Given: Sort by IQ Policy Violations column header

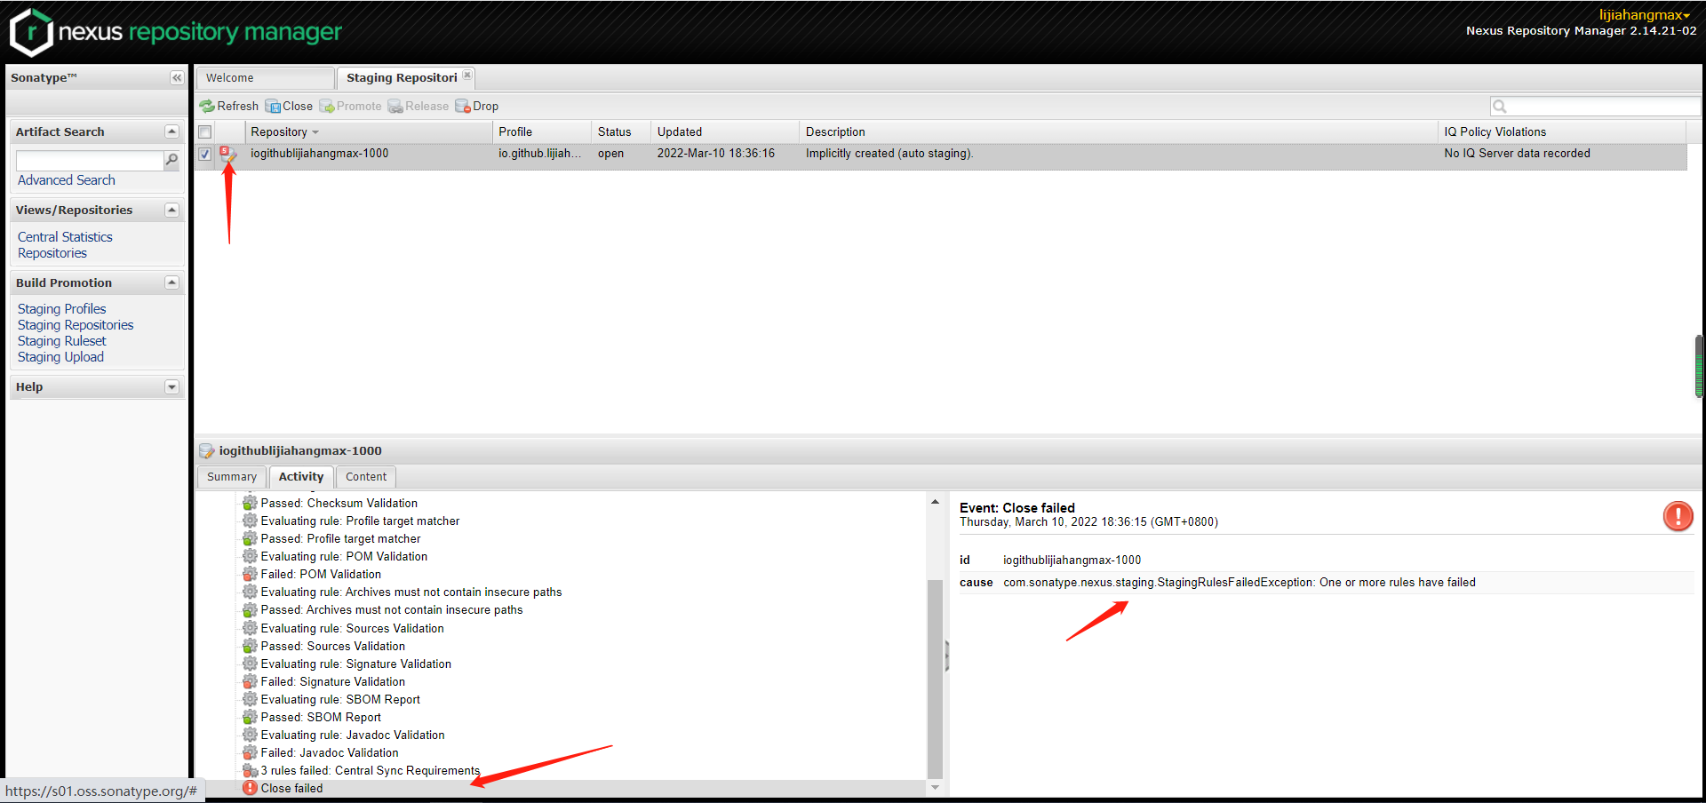Looking at the screenshot, I should tap(1562, 132).
